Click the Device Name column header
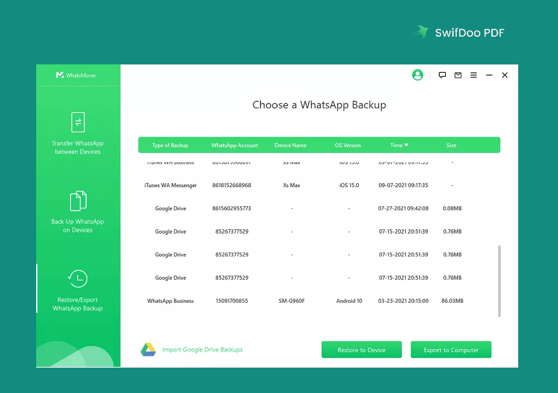 pos(290,145)
